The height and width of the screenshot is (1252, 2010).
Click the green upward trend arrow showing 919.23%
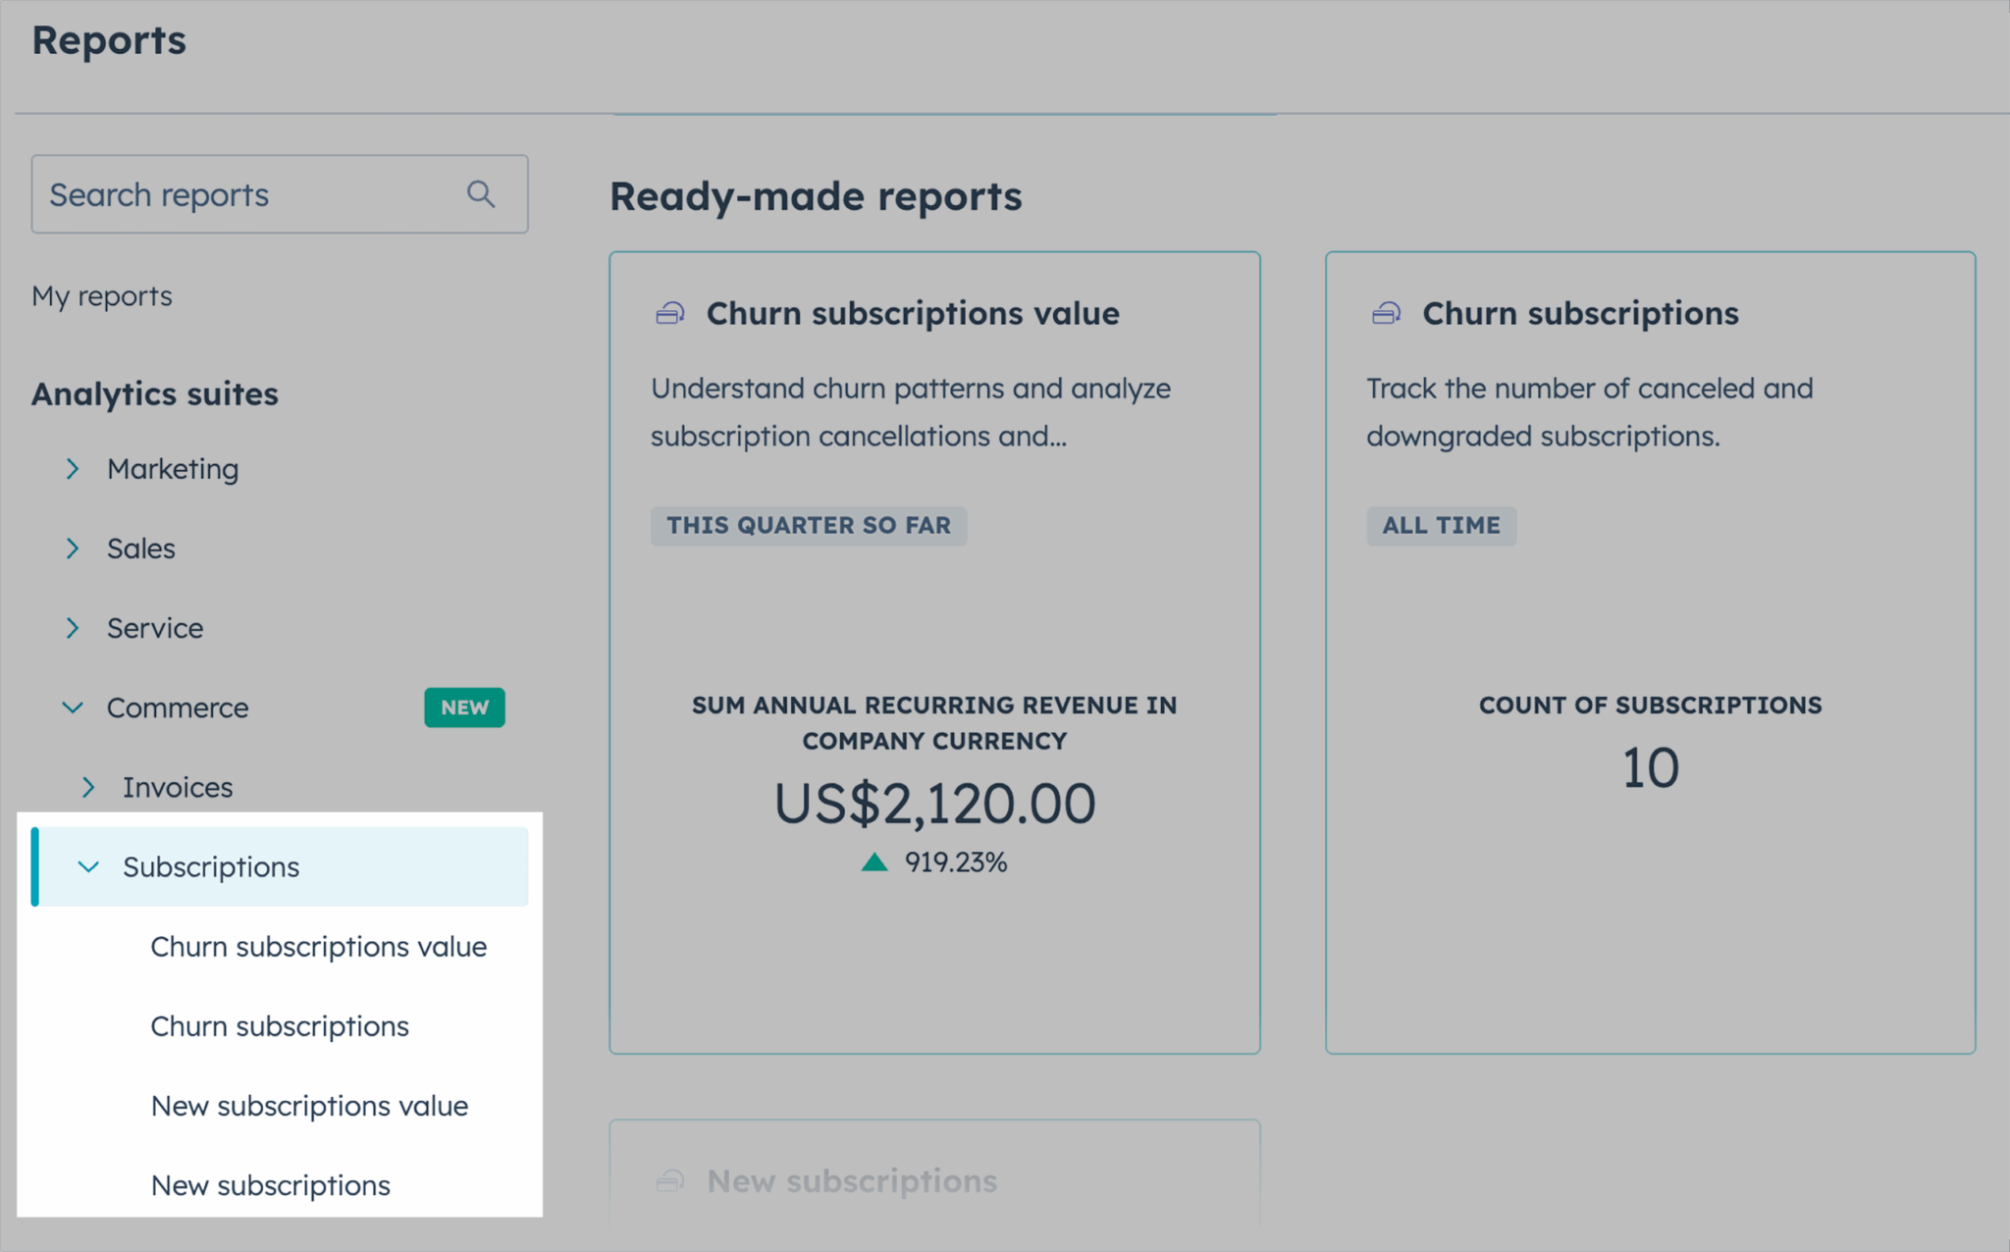coord(873,861)
